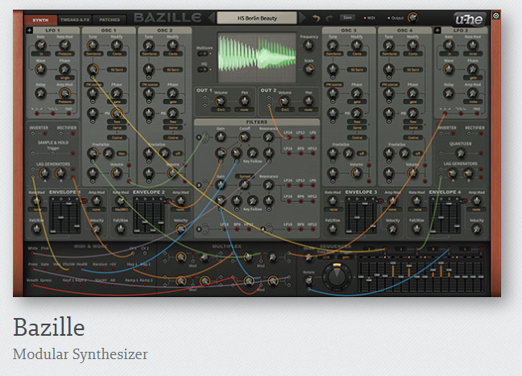522x376 pixels.
Task: Toggle the Multicore switch
Action: (203, 53)
